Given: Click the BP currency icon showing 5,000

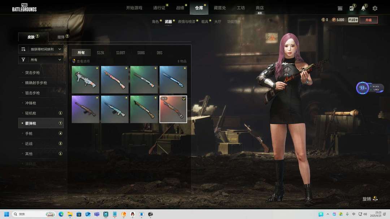Looking at the screenshot, I should pos(334,20).
